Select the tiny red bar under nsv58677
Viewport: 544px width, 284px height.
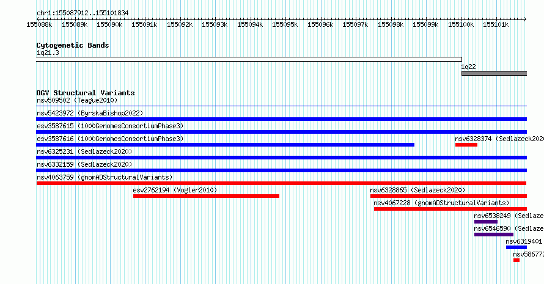point(516,260)
